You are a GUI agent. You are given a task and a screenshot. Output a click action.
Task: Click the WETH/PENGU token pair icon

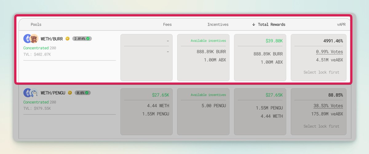click(x=31, y=93)
